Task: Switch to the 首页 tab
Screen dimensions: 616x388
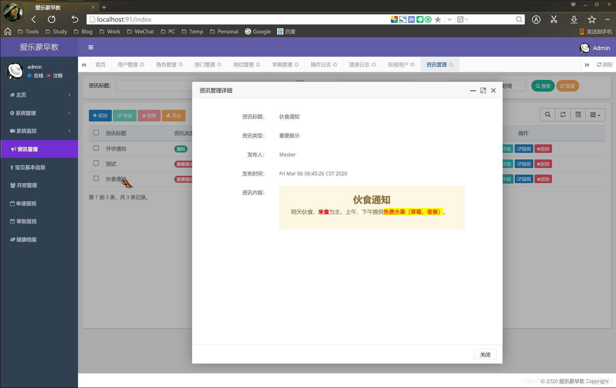Action: click(x=101, y=64)
